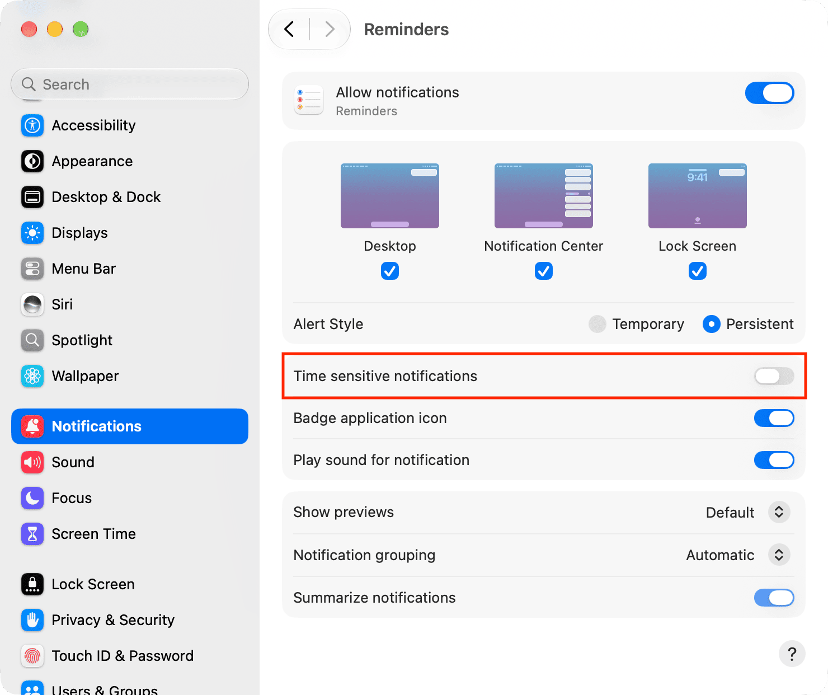This screenshot has width=828, height=695.
Task: Select the Focus moon icon
Action: coord(32,498)
